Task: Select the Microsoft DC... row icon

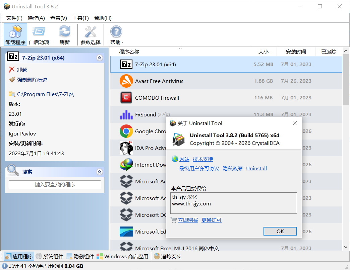Action: (x=126, y=215)
